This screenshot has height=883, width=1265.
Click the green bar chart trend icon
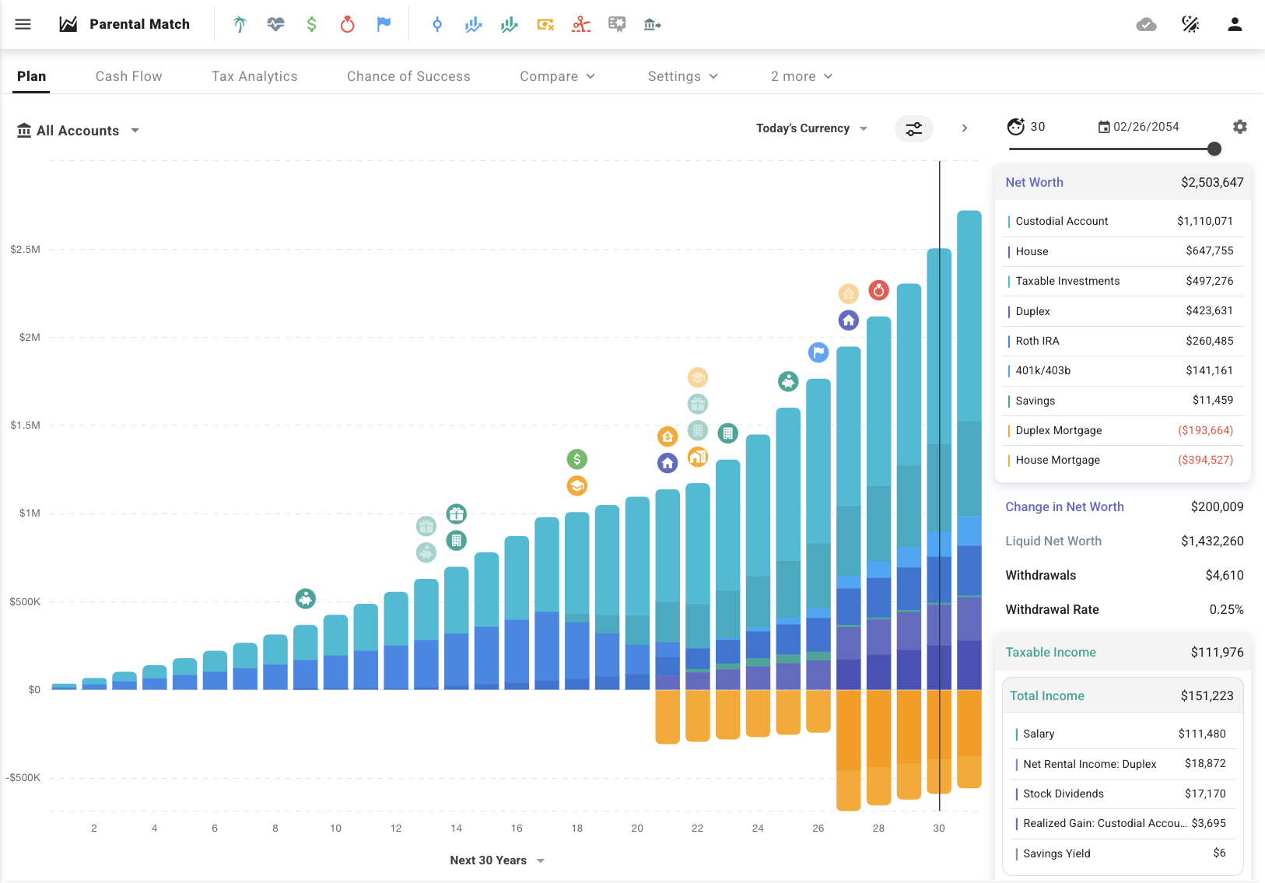click(510, 24)
